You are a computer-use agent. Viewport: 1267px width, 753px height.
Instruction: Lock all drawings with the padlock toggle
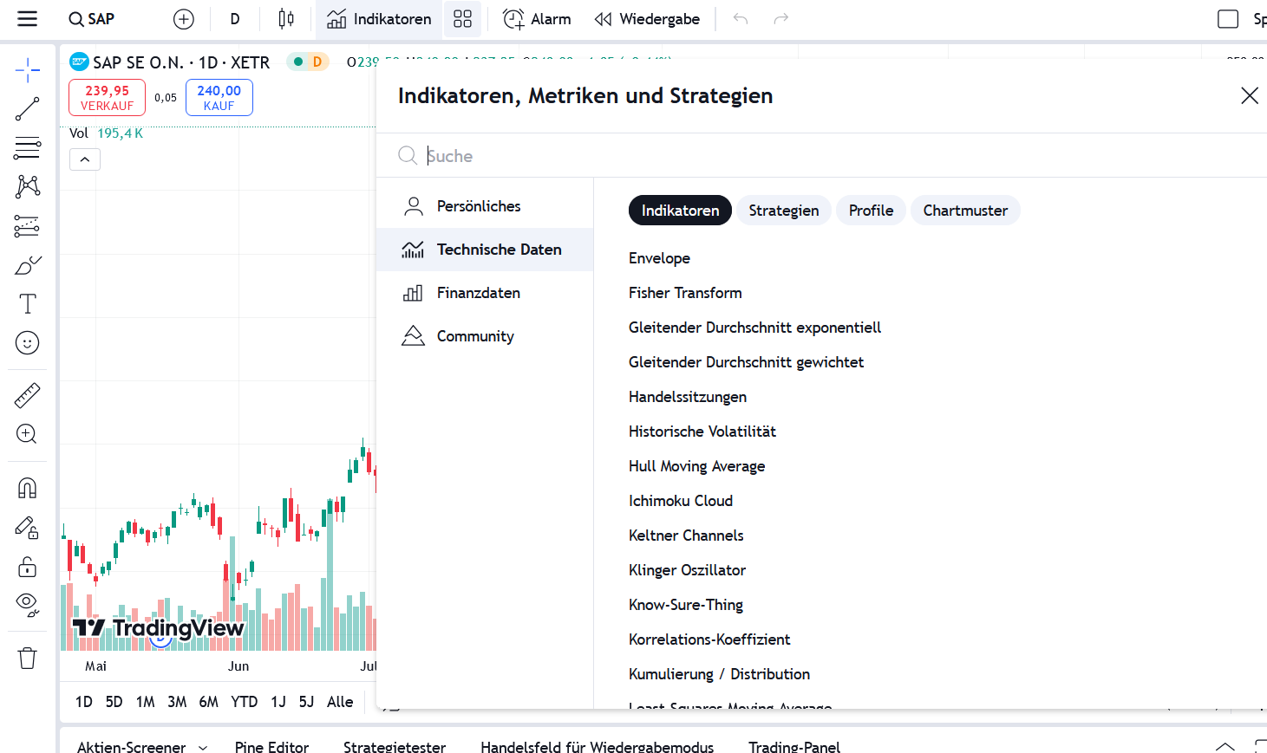coord(27,567)
